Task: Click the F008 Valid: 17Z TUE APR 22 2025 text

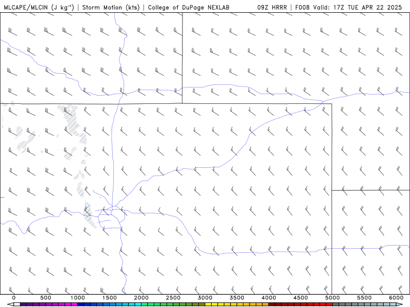Action: click(x=348, y=8)
